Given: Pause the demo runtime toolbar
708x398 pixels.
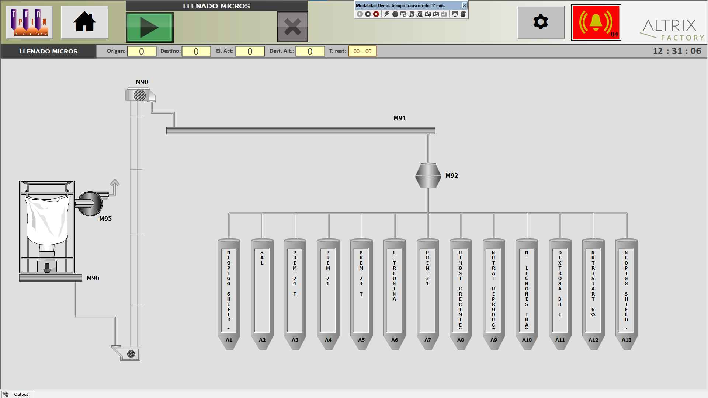Looking at the screenshot, I should click(x=368, y=14).
